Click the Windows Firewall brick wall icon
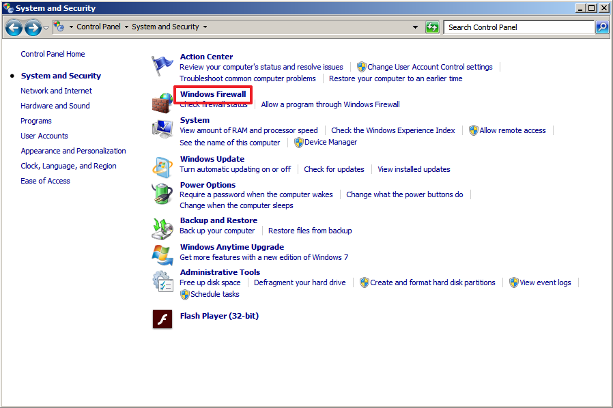Screen dimensions: 613x408 click(x=162, y=99)
